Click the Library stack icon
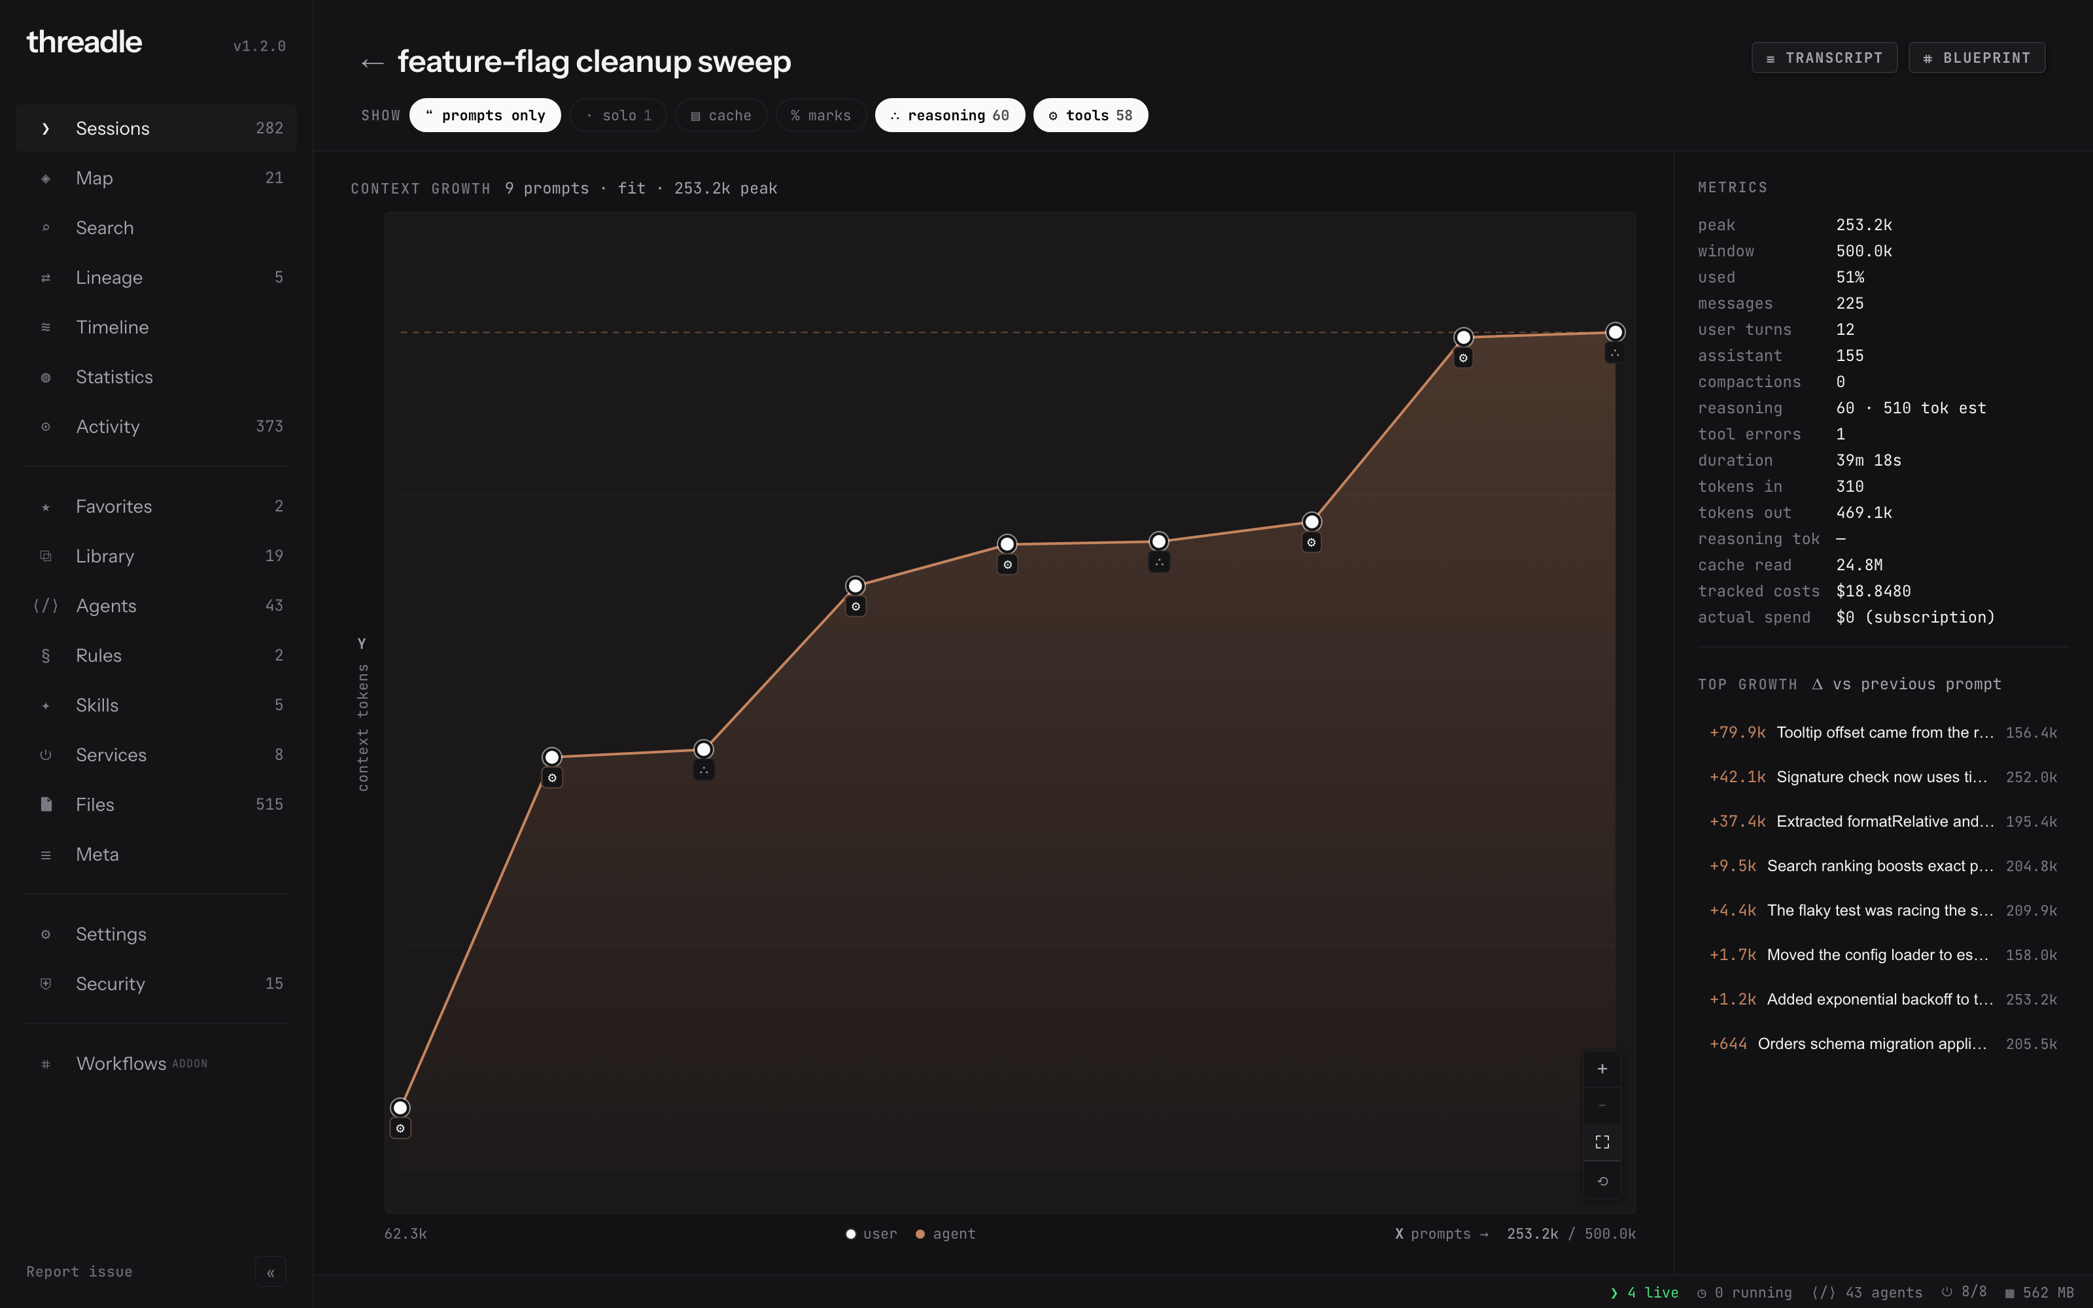This screenshot has width=2093, height=1308. 46,557
